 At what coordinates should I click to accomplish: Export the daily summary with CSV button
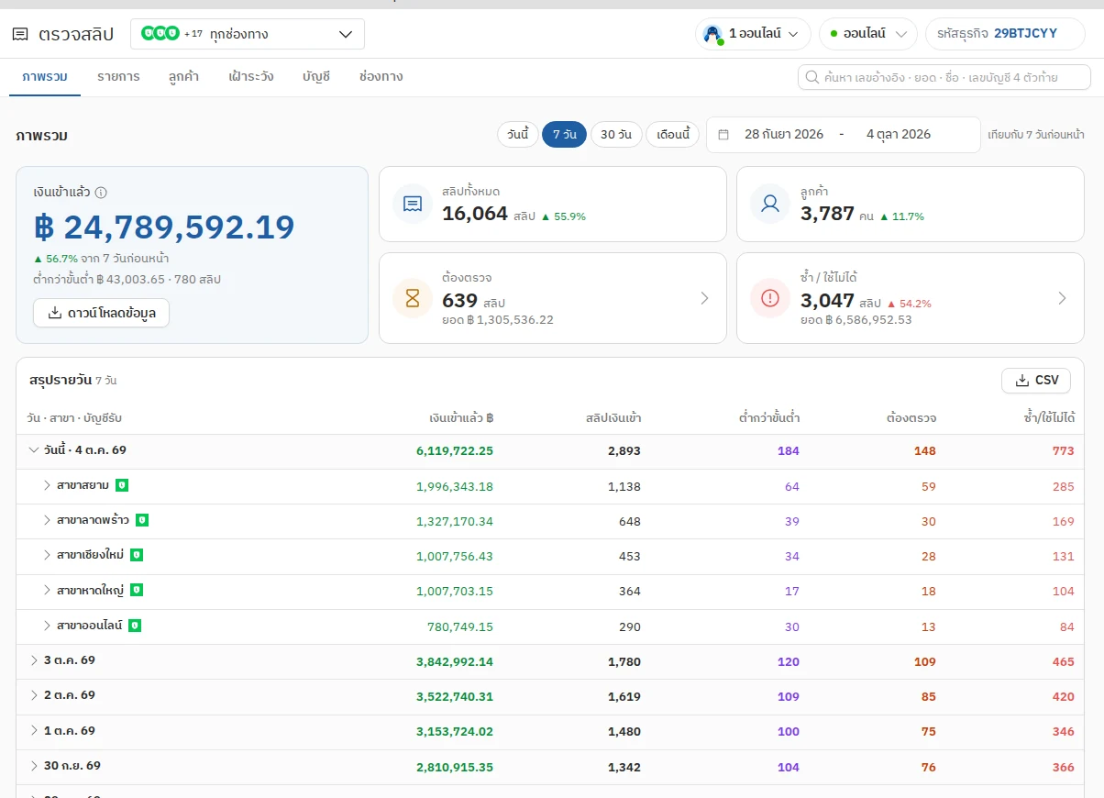1036,381
